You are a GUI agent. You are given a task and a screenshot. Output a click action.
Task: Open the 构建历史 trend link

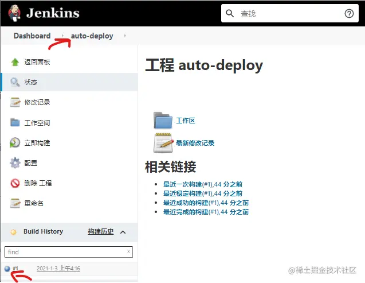tap(101, 231)
